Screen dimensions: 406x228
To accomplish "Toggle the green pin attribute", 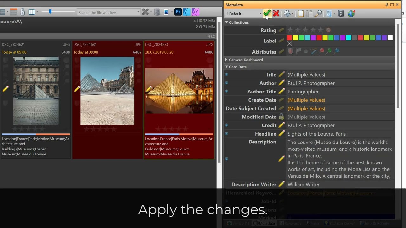I will 329,51.
